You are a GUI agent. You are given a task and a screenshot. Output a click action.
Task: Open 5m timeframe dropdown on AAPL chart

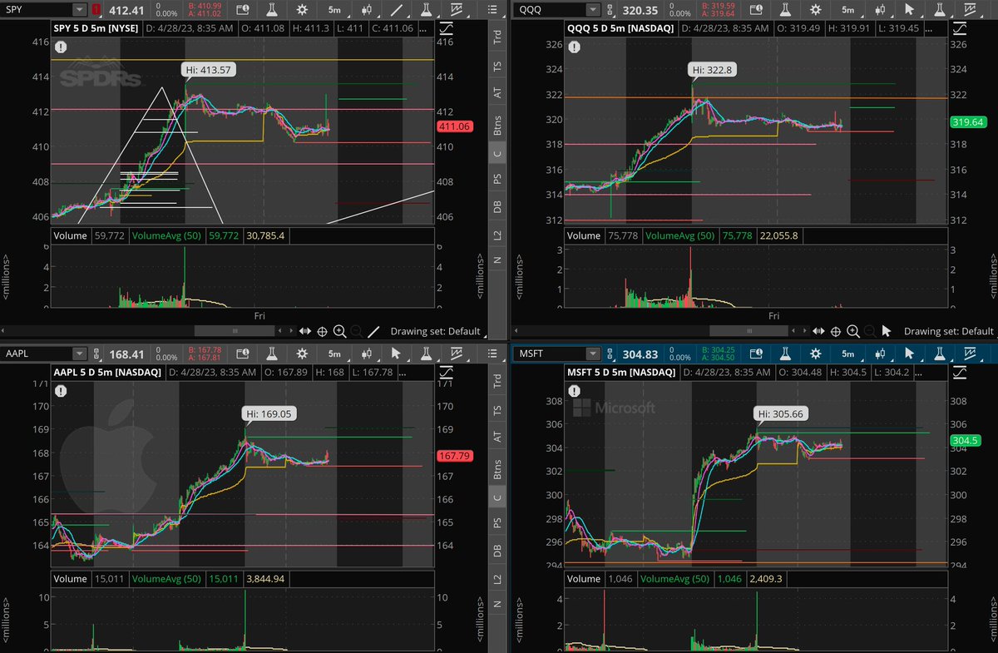(333, 353)
